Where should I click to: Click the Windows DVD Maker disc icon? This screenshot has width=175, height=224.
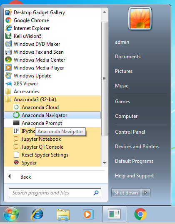click(8, 44)
